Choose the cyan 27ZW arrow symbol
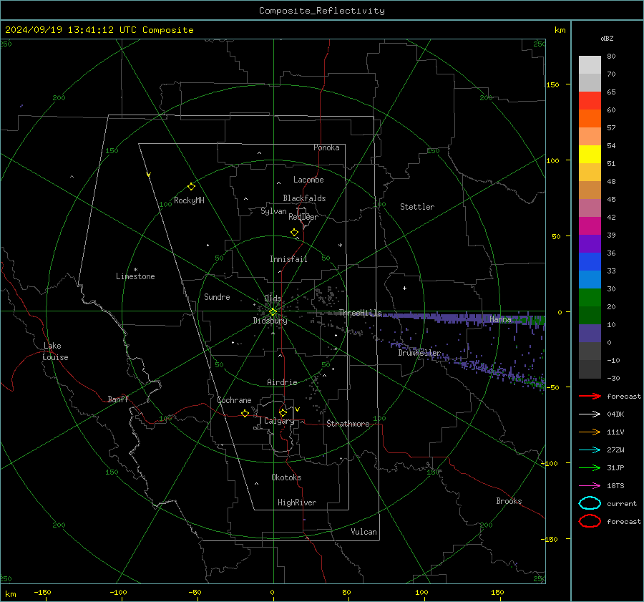Image resolution: width=644 pixels, height=602 pixels. click(590, 450)
